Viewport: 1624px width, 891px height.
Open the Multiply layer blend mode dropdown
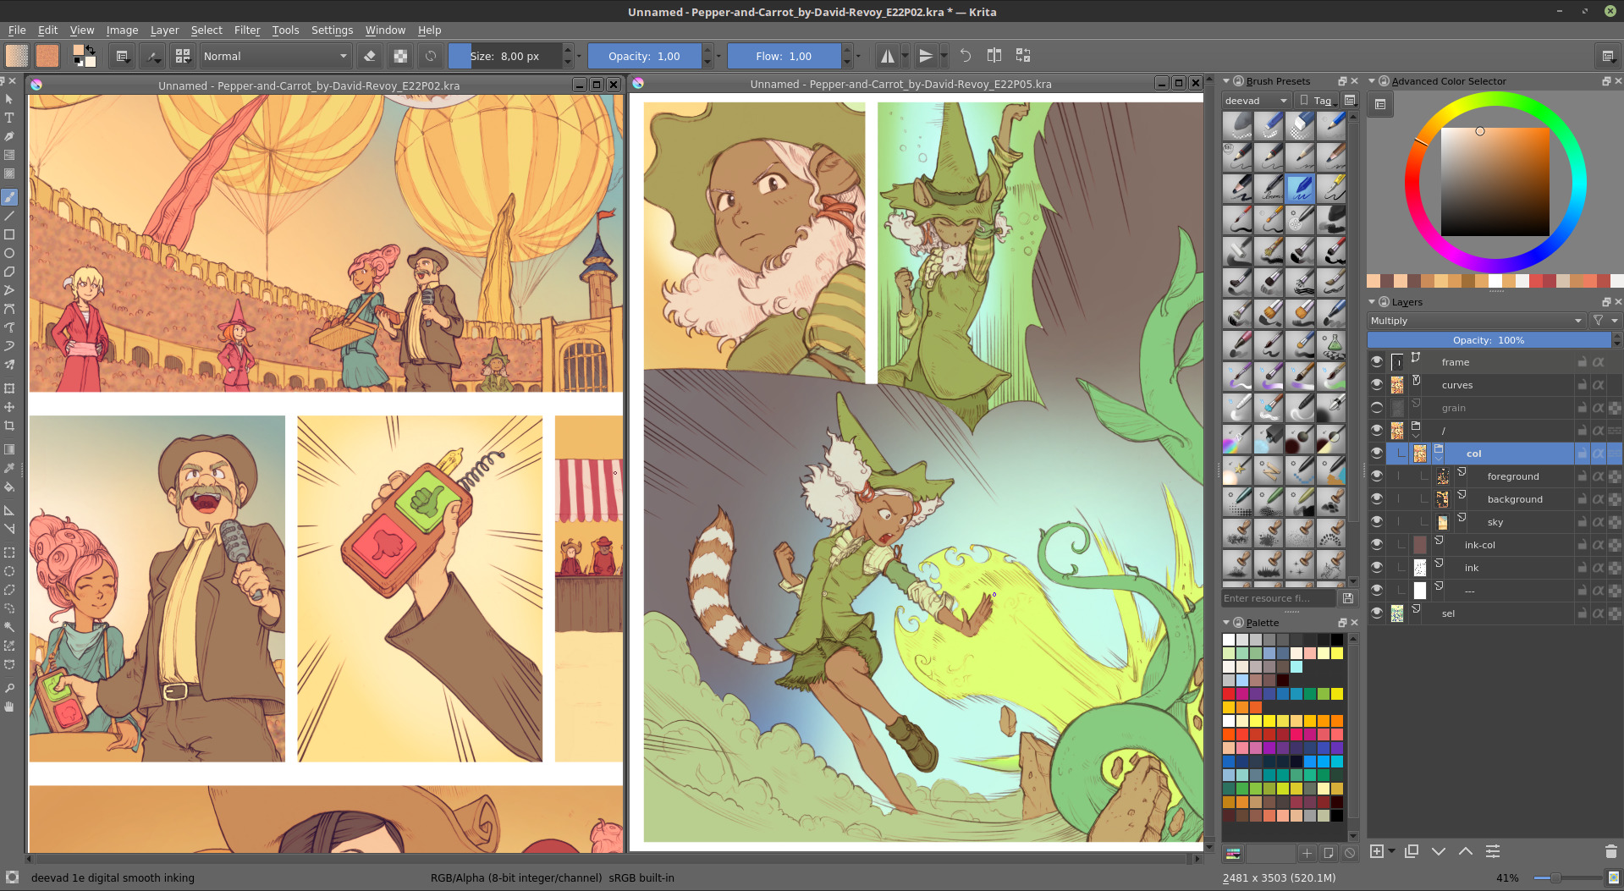[x=1475, y=321]
